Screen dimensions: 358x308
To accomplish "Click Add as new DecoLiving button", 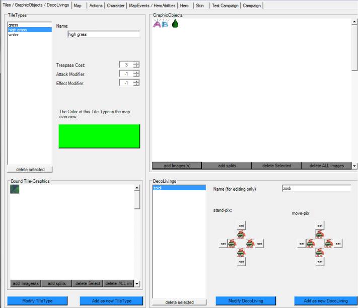I will pyautogui.click(x=325, y=301).
